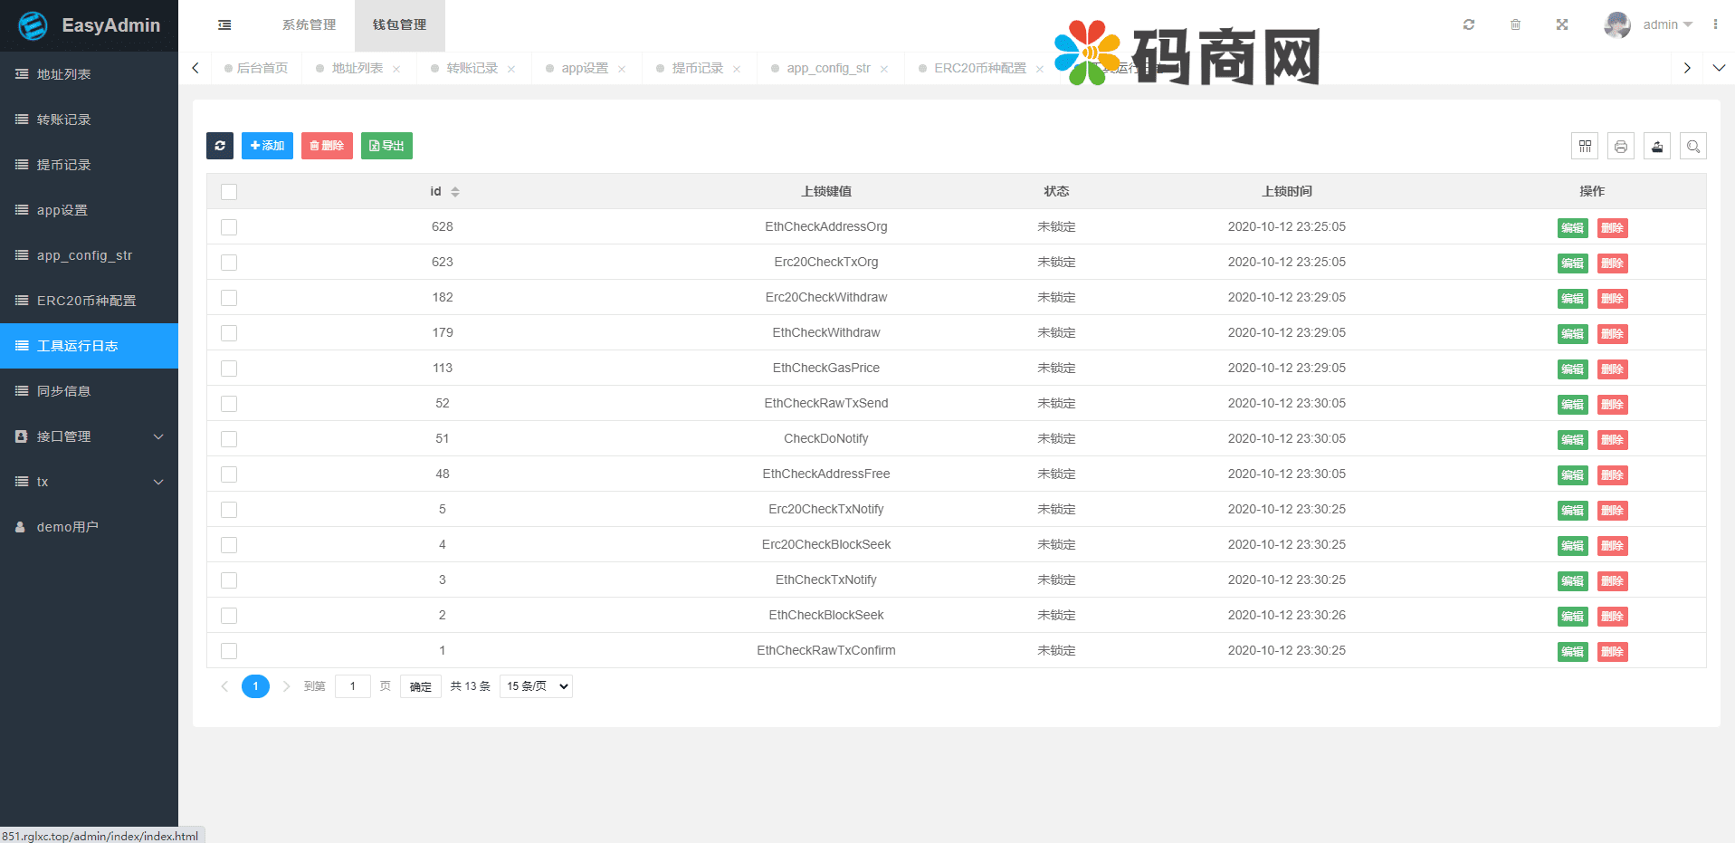Image resolution: width=1735 pixels, height=843 pixels.
Task: Click the green 导出 export button
Action: (x=386, y=146)
